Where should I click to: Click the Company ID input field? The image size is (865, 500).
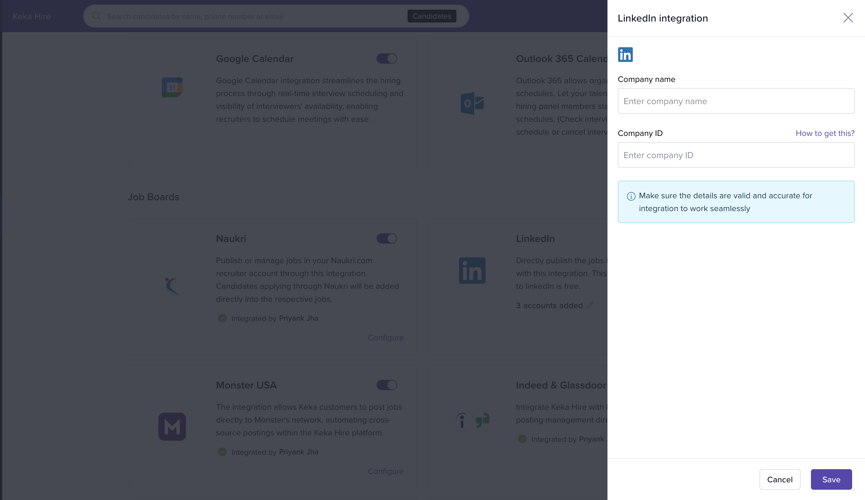736,155
